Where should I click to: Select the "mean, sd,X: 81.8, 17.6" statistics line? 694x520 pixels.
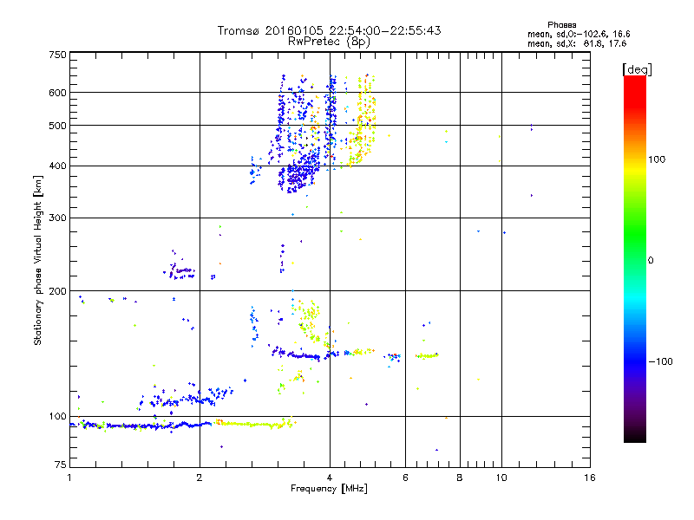(x=577, y=43)
